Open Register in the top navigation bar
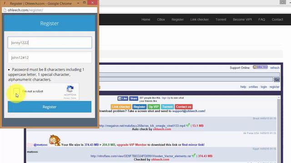This screenshot has width=291, height=163. pyautogui.click(x=178, y=19)
